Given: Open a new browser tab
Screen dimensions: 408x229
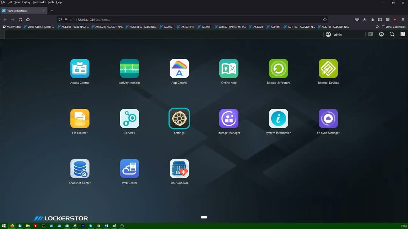Looking at the screenshot, I should (x=52, y=10).
